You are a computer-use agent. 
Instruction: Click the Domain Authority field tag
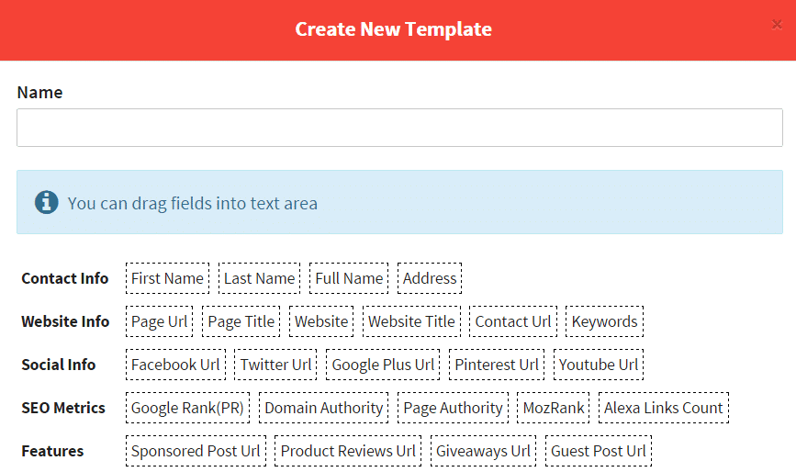pos(324,408)
